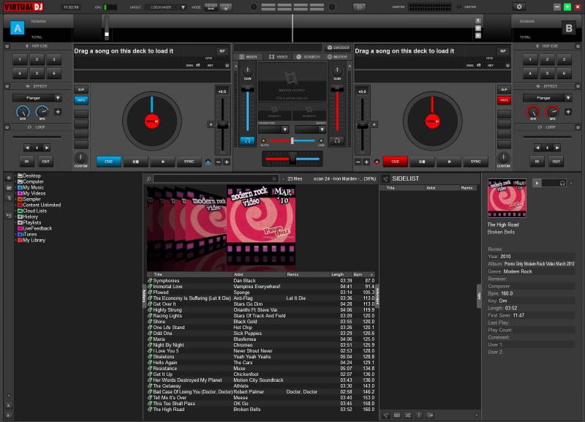The height and width of the screenshot is (422, 585).
Task: Toggle deck B master tempo indicator next to CUE
Action: click(x=377, y=162)
